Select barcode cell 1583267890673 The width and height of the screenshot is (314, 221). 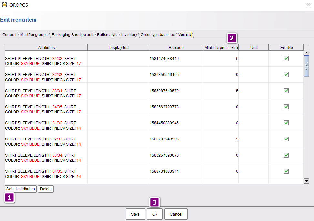(x=176, y=155)
